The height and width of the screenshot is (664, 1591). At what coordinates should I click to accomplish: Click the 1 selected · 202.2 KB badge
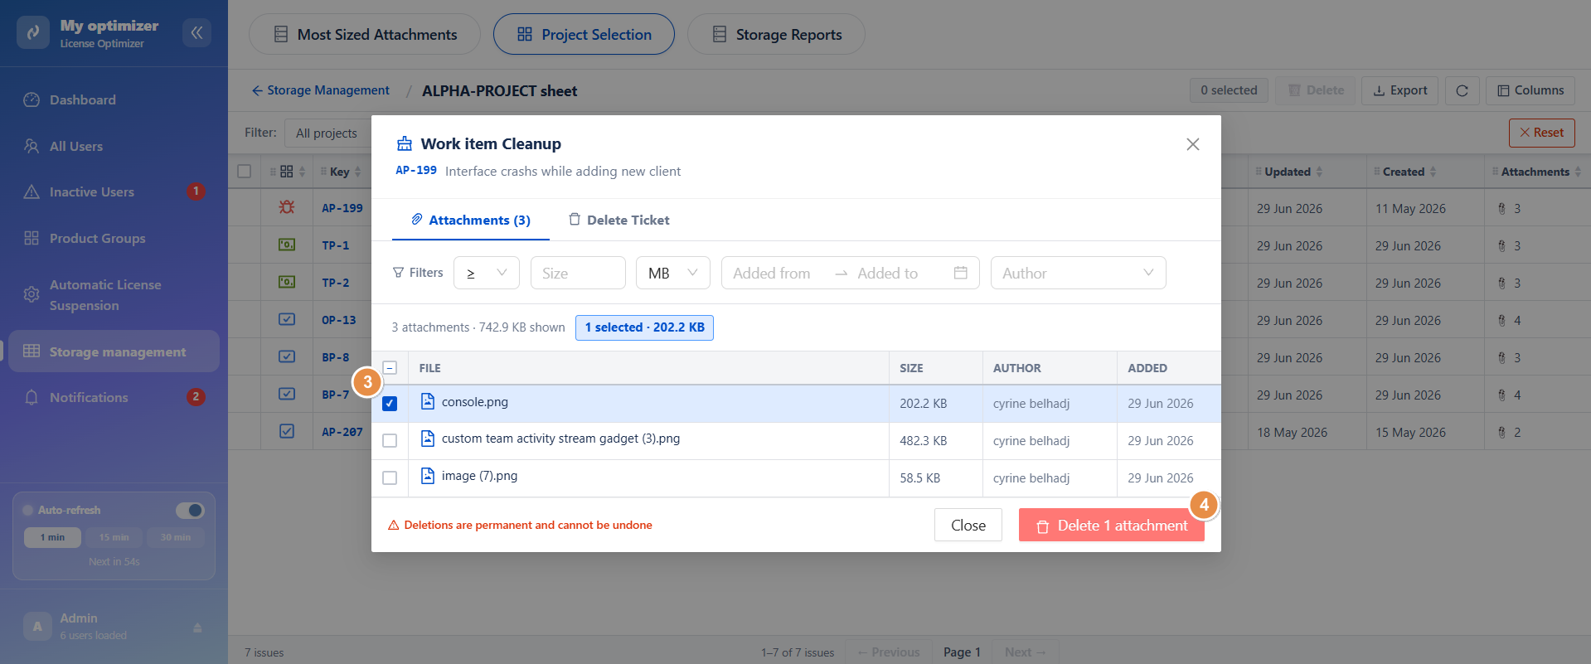645,327
